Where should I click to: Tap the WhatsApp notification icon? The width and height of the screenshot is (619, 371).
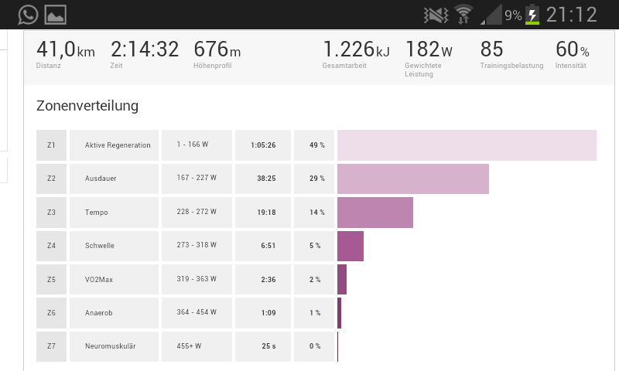click(x=28, y=14)
